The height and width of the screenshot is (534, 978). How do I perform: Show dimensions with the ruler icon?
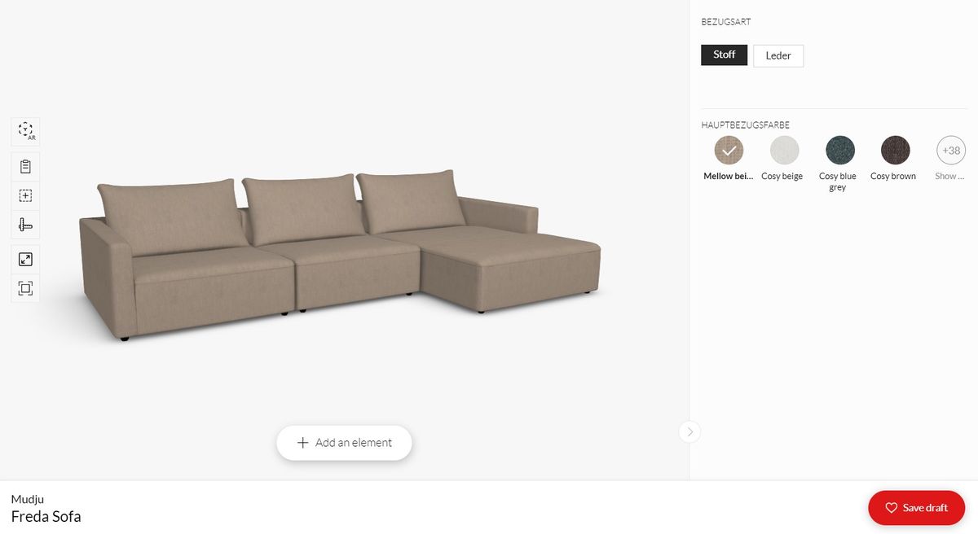pyautogui.click(x=25, y=225)
